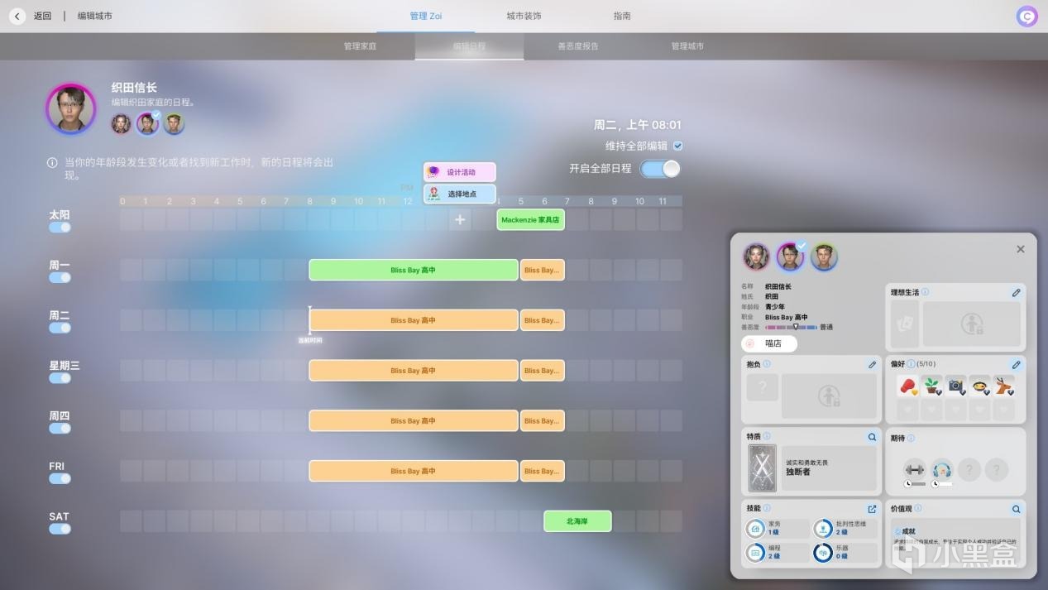Edit the 理想生活 section with pencil icon
The height and width of the screenshot is (590, 1048).
pos(1016,292)
